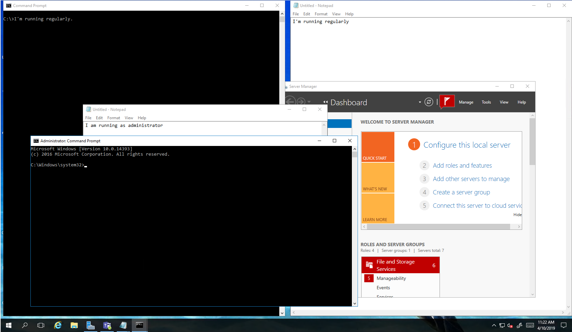Open the Action Center notifications icon

[564, 325]
